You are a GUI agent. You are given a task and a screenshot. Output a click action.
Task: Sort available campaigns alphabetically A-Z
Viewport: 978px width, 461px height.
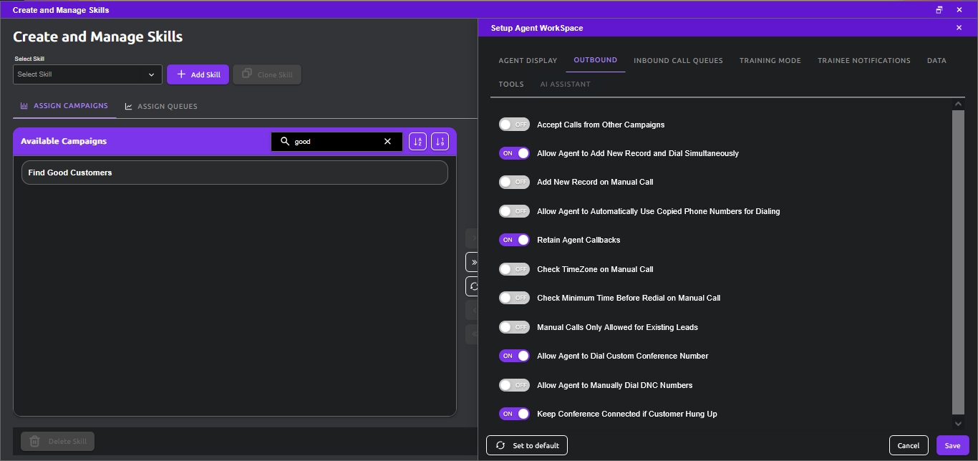(x=417, y=142)
